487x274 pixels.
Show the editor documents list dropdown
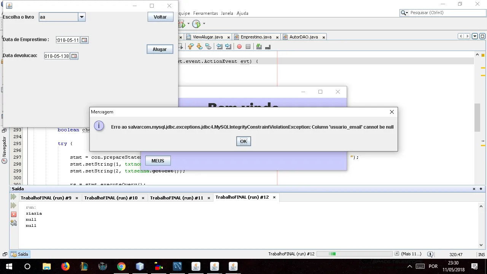(x=475, y=36)
